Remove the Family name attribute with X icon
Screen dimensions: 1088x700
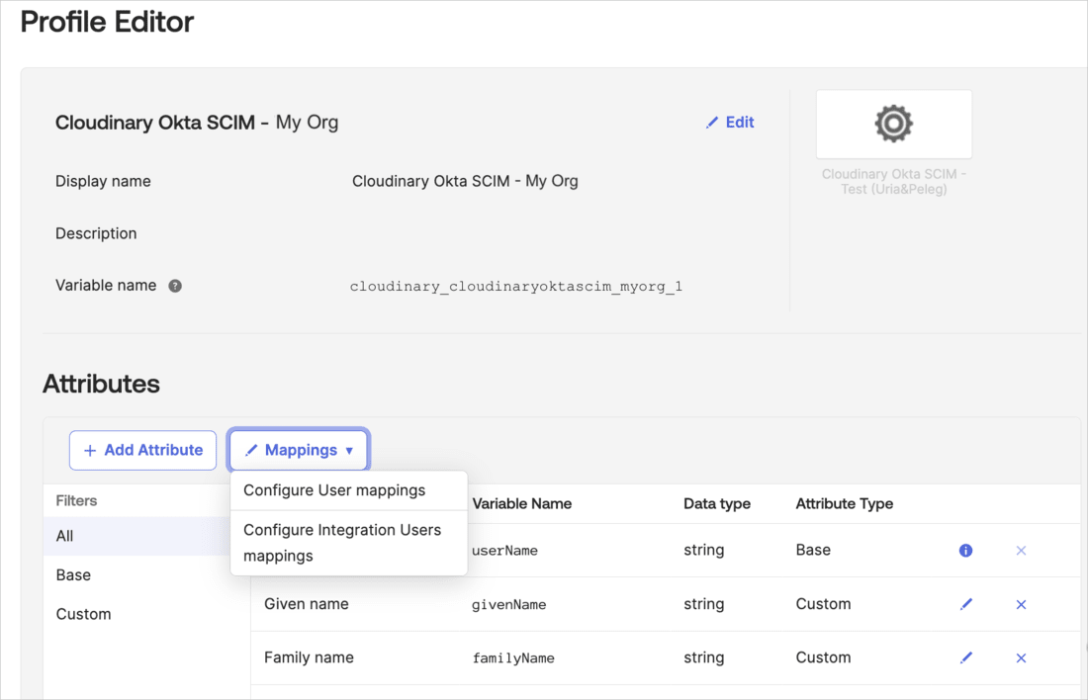click(x=1021, y=657)
